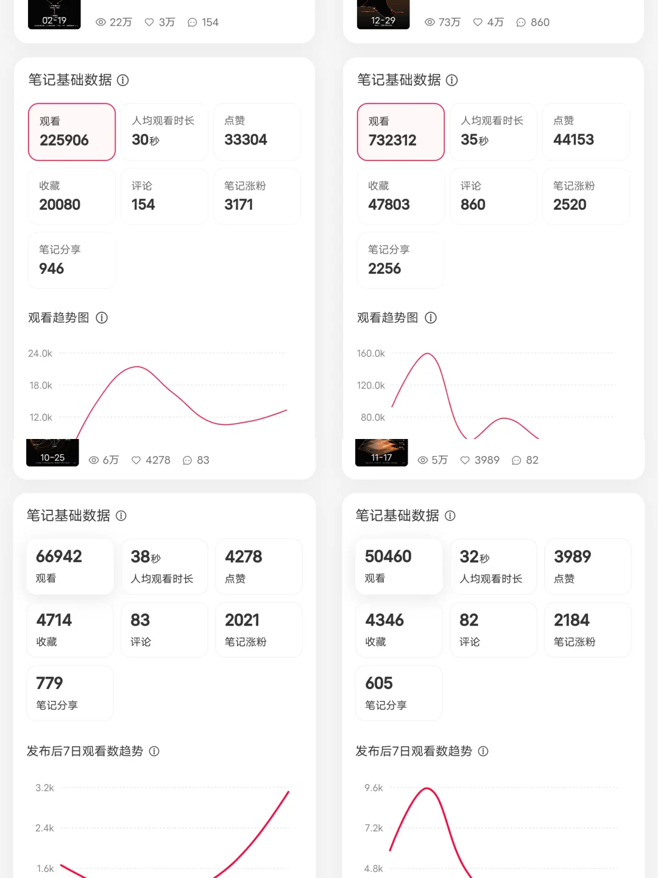Screen dimensions: 658x878
Task: Select the 38秒 人均观看时长 card
Action: click(164, 566)
